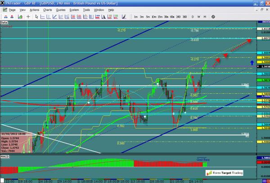Click the clock icon after timeframe buttons
The height and width of the screenshot is (183, 270).
tap(212, 16)
